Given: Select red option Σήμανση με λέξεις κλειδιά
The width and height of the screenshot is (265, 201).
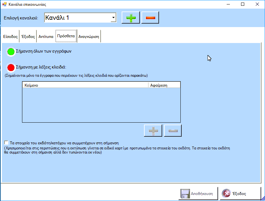Looking at the screenshot, I should pos(11,68).
